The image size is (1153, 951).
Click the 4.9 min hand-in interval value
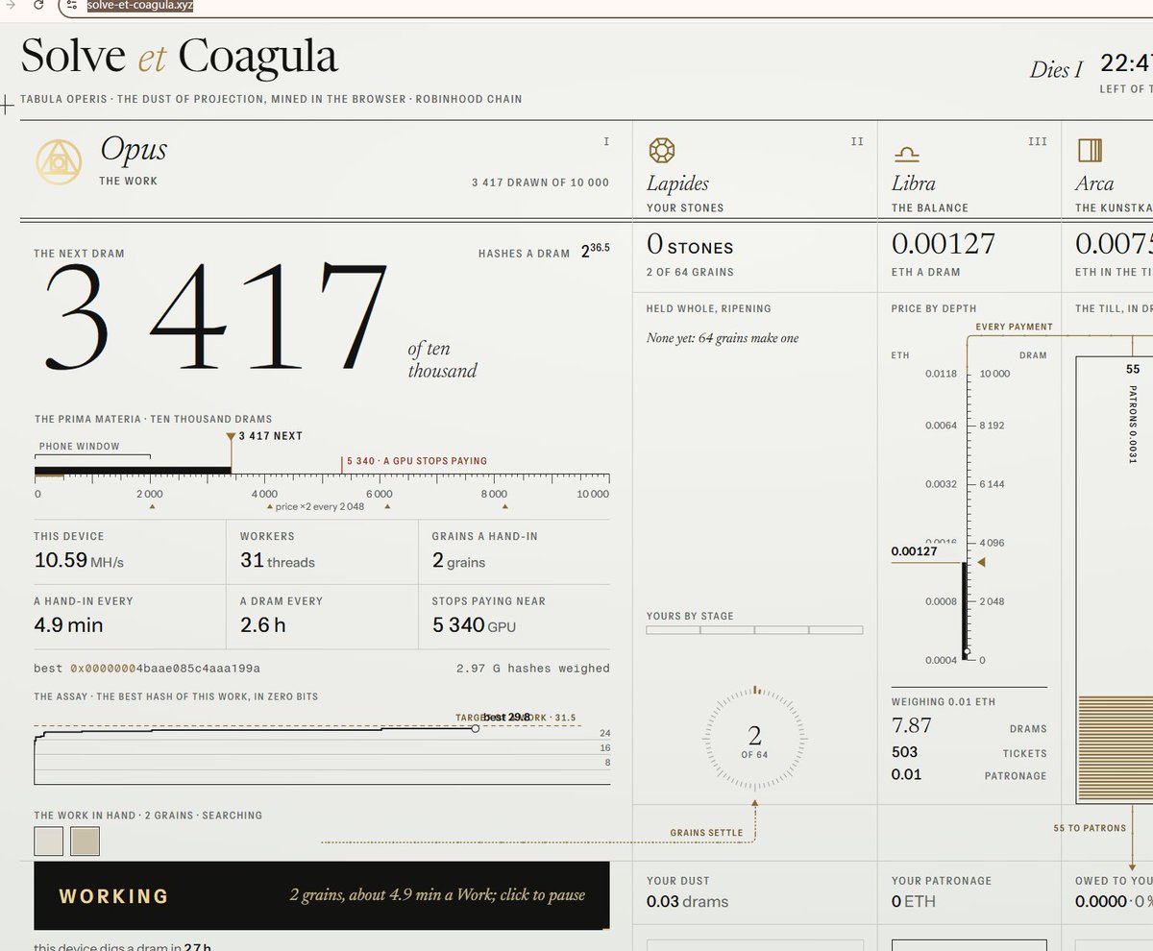(68, 625)
